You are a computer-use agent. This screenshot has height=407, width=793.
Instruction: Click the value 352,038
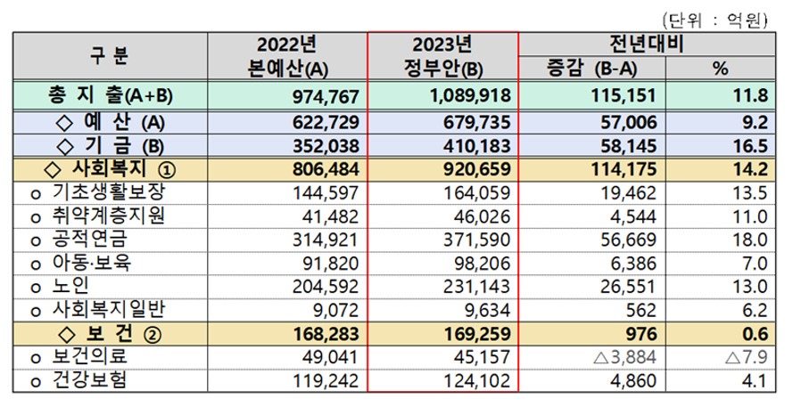pyautogui.click(x=326, y=146)
